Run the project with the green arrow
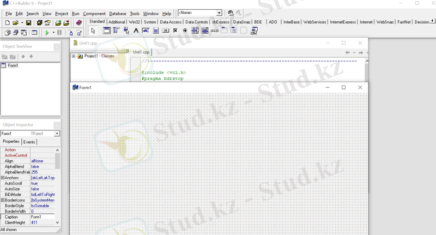Screen dimensions: 436x235 tap(47, 33)
